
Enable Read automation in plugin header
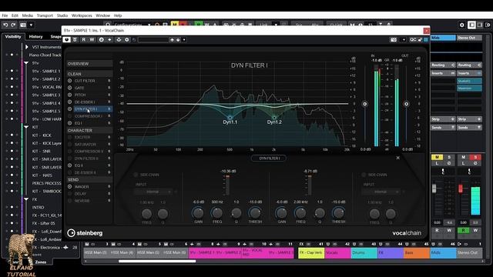84,39
